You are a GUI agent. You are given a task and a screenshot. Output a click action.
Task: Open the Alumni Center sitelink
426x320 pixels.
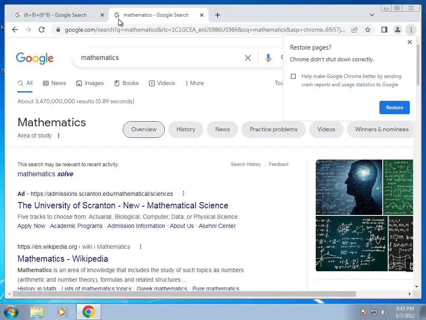[x=217, y=226]
